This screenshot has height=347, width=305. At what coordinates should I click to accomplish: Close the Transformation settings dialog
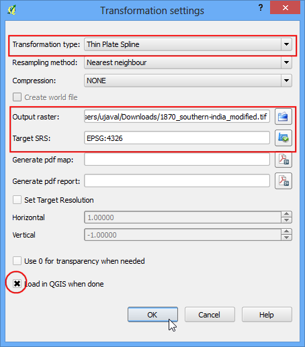(286, 8)
